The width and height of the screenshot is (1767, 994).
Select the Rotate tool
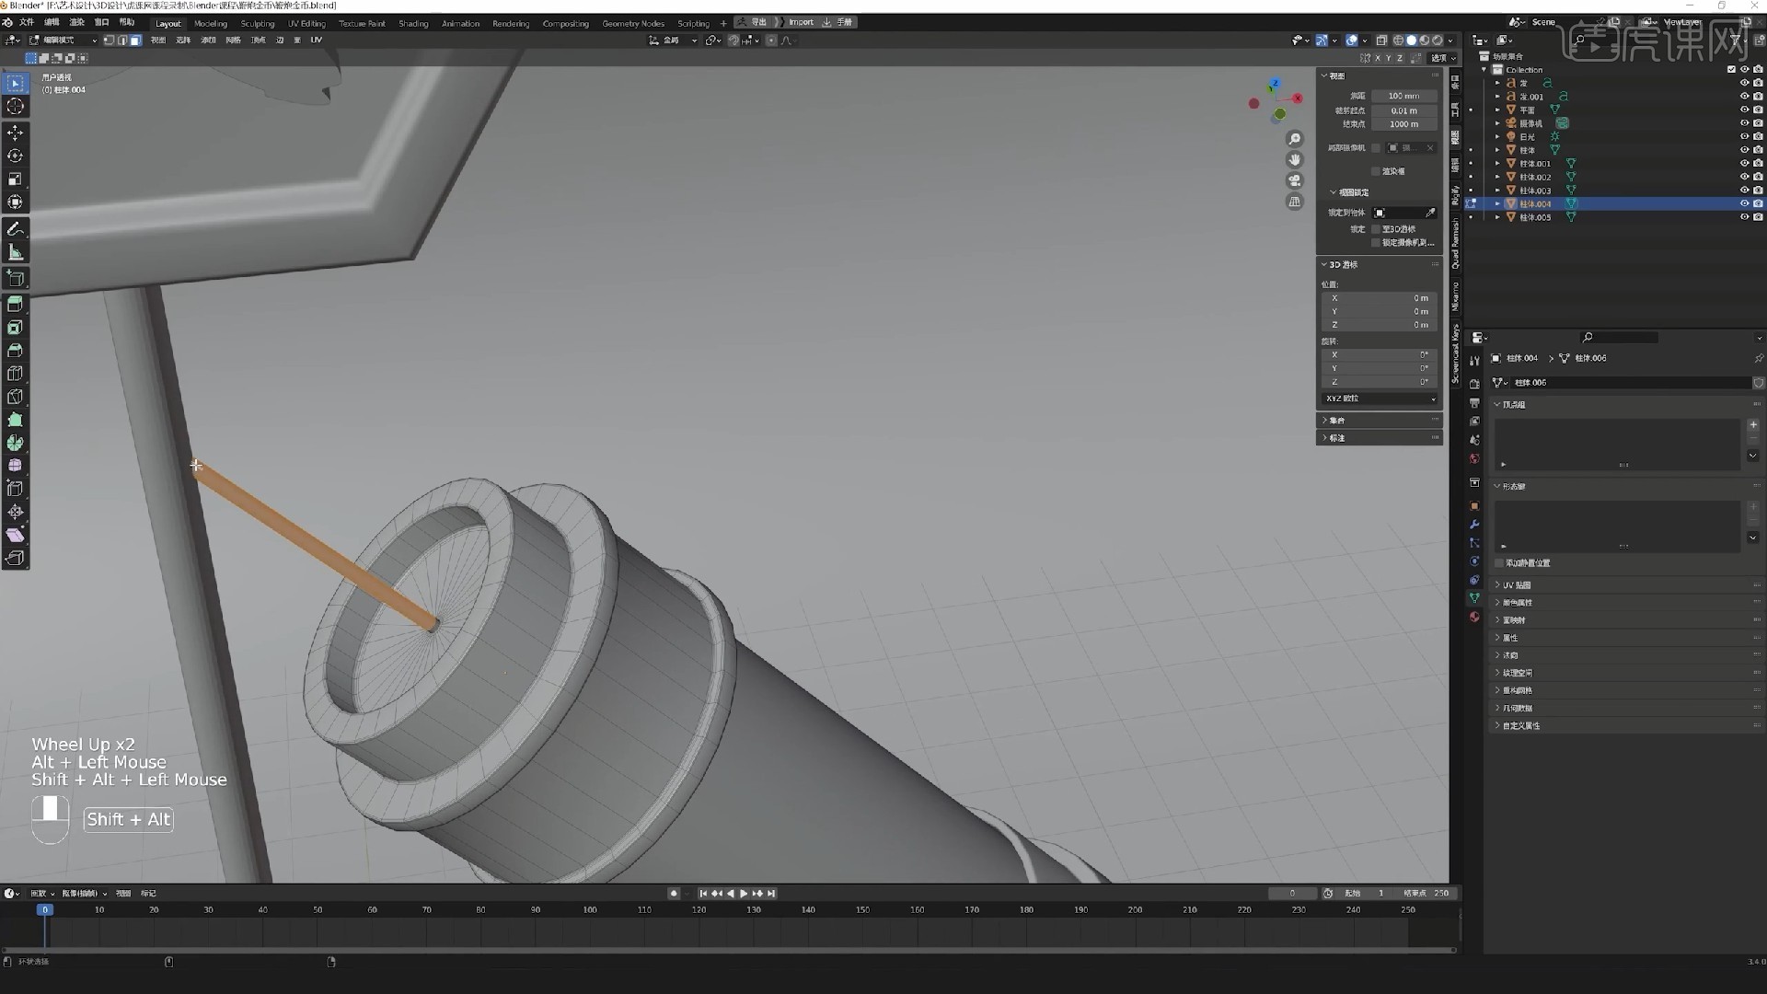(x=16, y=156)
